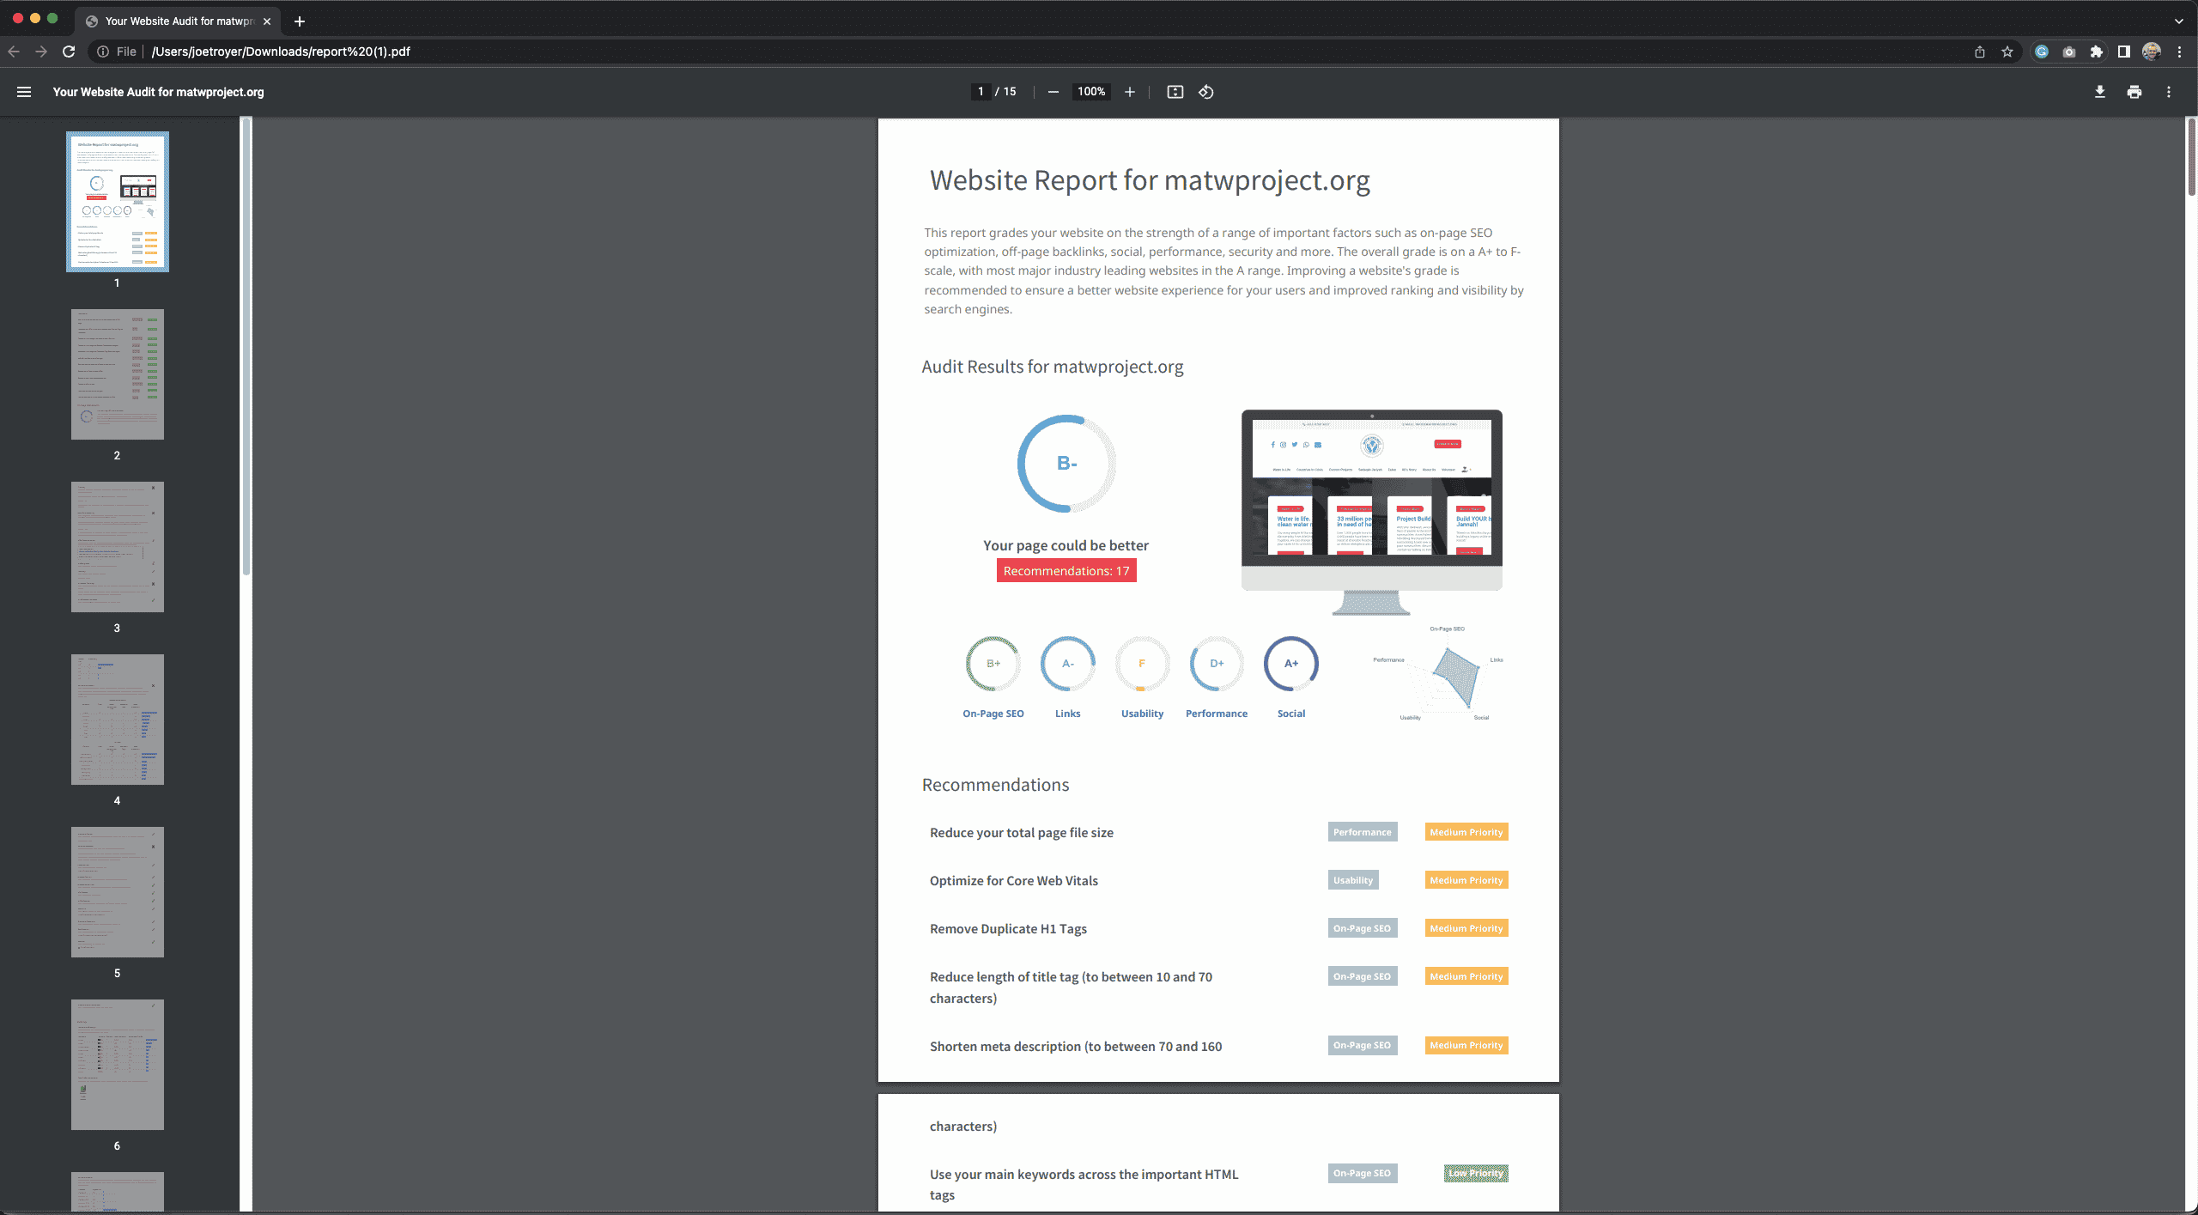Click the Links A- grade circle
This screenshot has height=1215, width=2198.
tap(1068, 664)
